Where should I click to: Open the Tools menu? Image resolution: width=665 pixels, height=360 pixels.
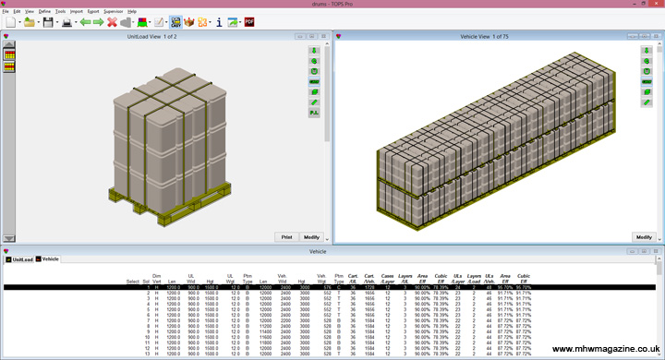[x=61, y=11]
